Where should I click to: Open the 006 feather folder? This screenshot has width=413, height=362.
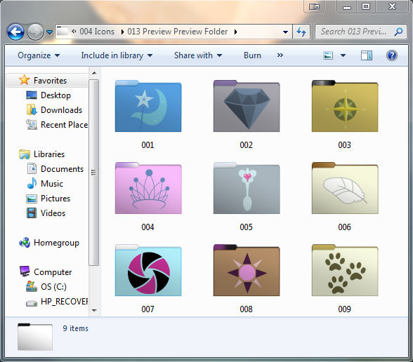[345, 188]
